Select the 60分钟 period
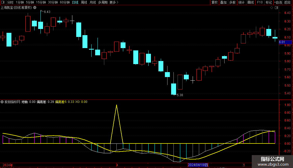This screenshot has width=293, height=168. 65,2
